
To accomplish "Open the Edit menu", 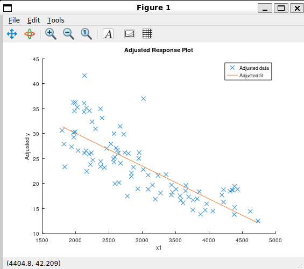I will (33, 20).
